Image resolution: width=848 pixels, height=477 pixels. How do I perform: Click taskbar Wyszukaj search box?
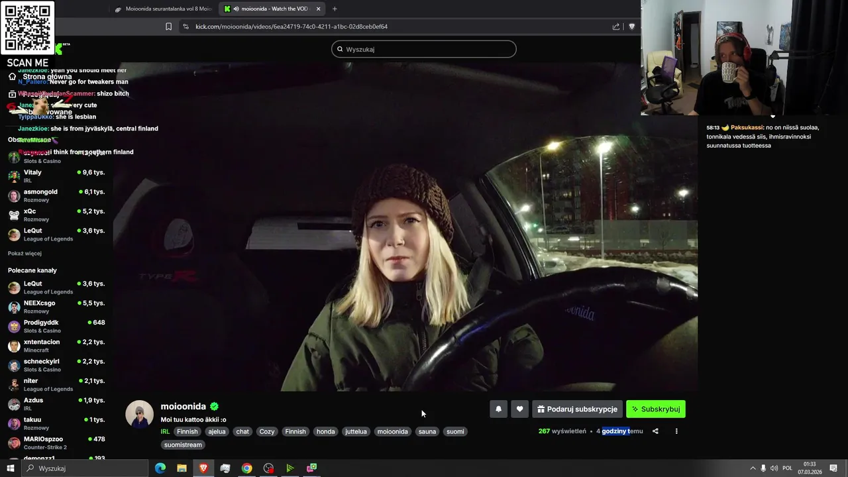[85, 468]
